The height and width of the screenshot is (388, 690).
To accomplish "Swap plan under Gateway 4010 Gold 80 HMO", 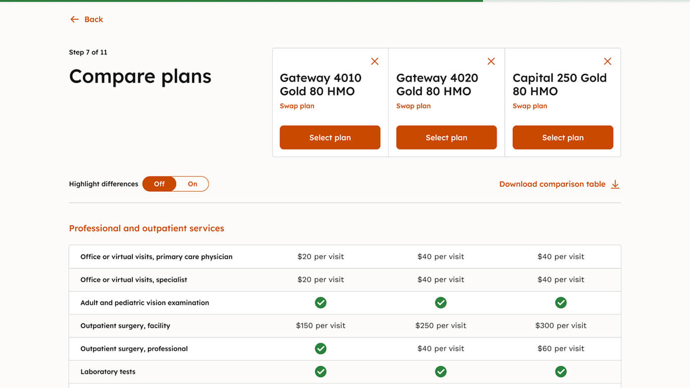I will click(297, 106).
